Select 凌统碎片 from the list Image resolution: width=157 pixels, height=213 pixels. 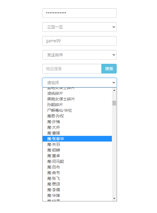77,94
